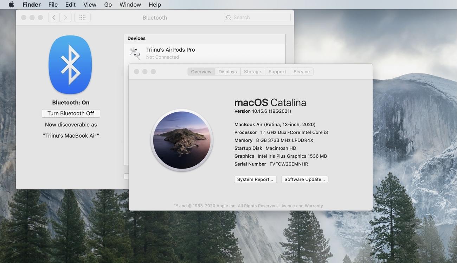Viewport: 457px width, 263px height.
Task: Go forward in Bluetooth preferences window
Action: [65, 18]
